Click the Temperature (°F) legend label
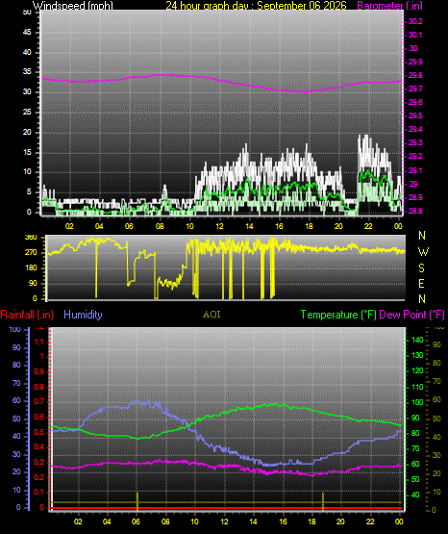448x534 pixels. click(338, 315)
